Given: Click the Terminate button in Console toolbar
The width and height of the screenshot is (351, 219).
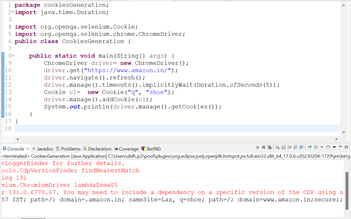Looking at the screenshot, I should [257, 147].
